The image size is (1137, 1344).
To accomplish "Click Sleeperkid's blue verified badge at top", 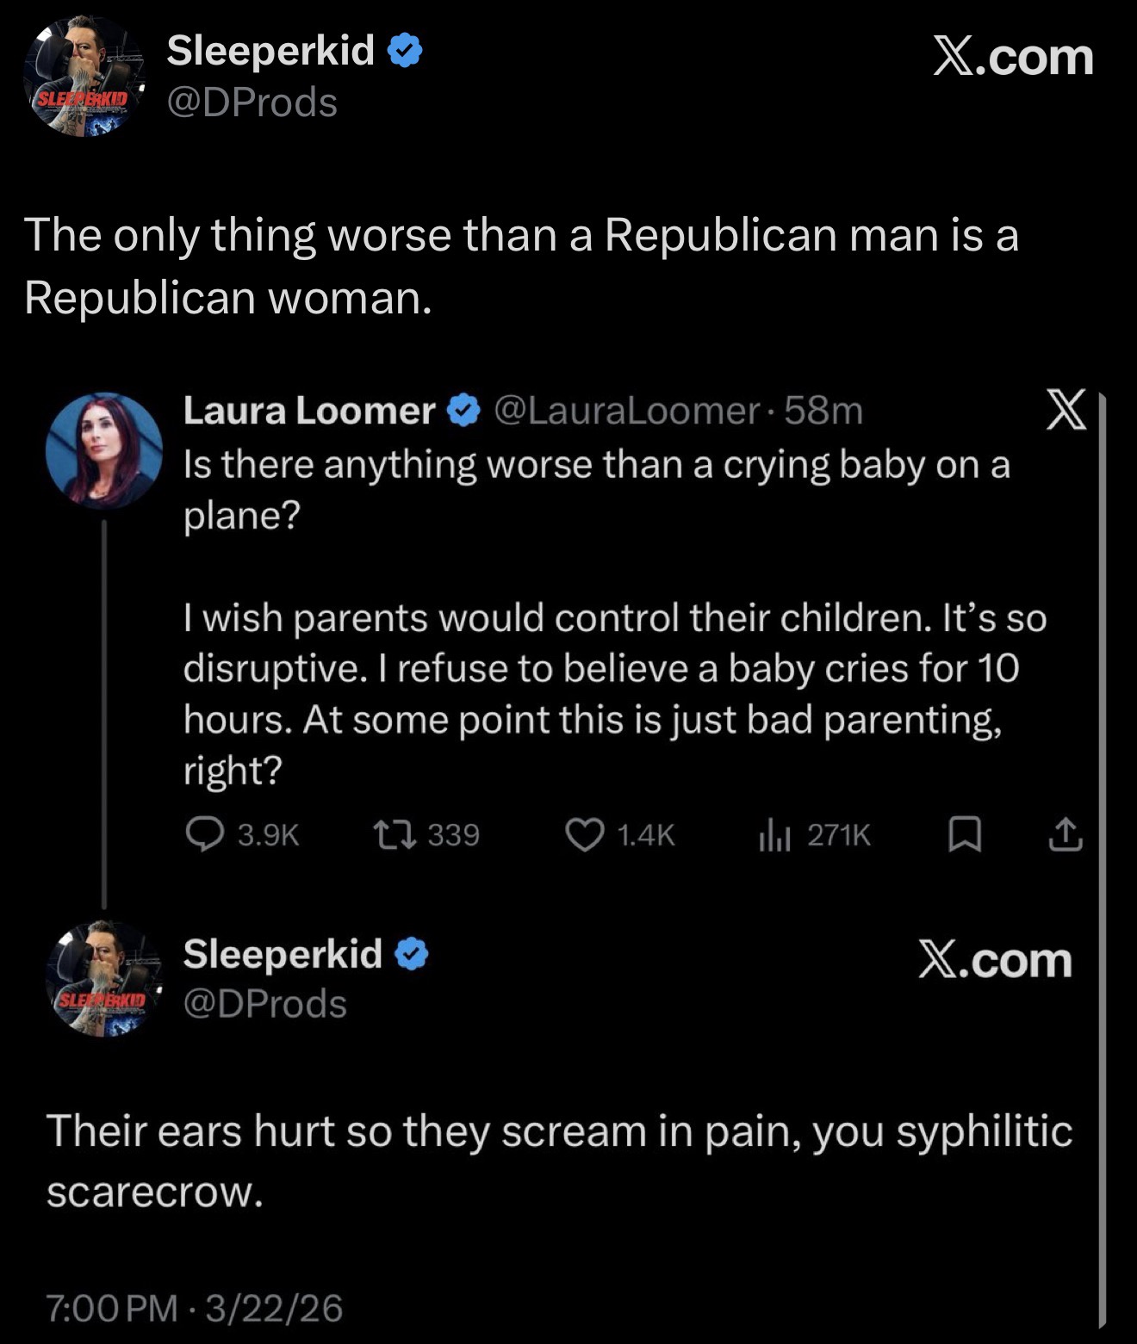I will (x=405, y=52).
